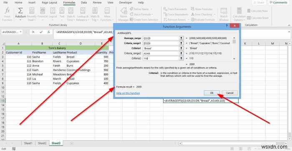Click fx icon beside formula bar

tap(49, 32)
